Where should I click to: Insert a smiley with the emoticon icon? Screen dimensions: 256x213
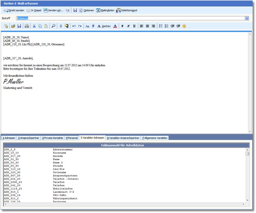pos(184,26)
